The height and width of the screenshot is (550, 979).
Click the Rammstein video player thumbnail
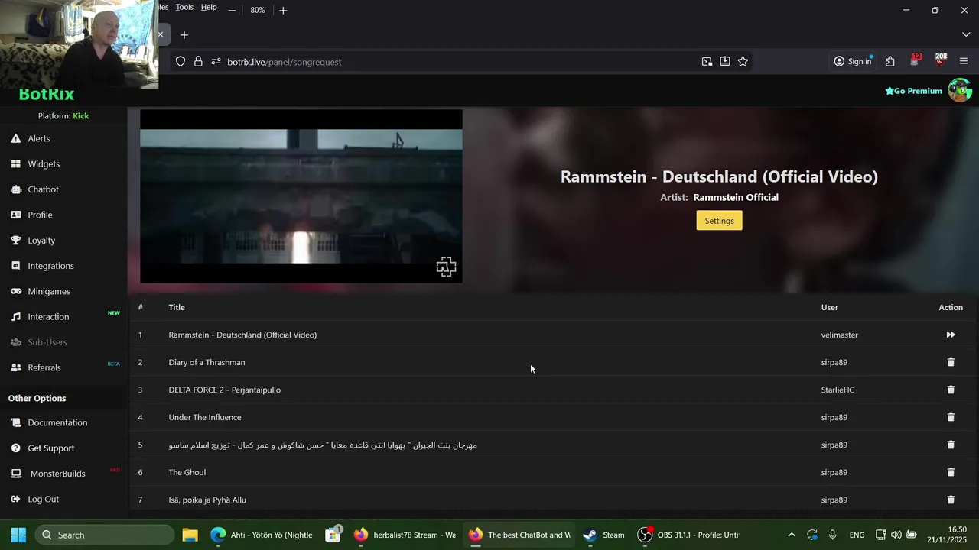pyautogui.click(x=301, y=196)
